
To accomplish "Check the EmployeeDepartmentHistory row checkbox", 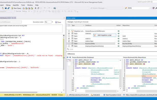I will (x=69, y=46).
